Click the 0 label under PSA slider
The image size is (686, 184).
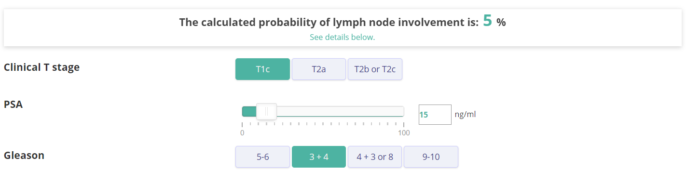pyautogui.click(x=242, y=133)
